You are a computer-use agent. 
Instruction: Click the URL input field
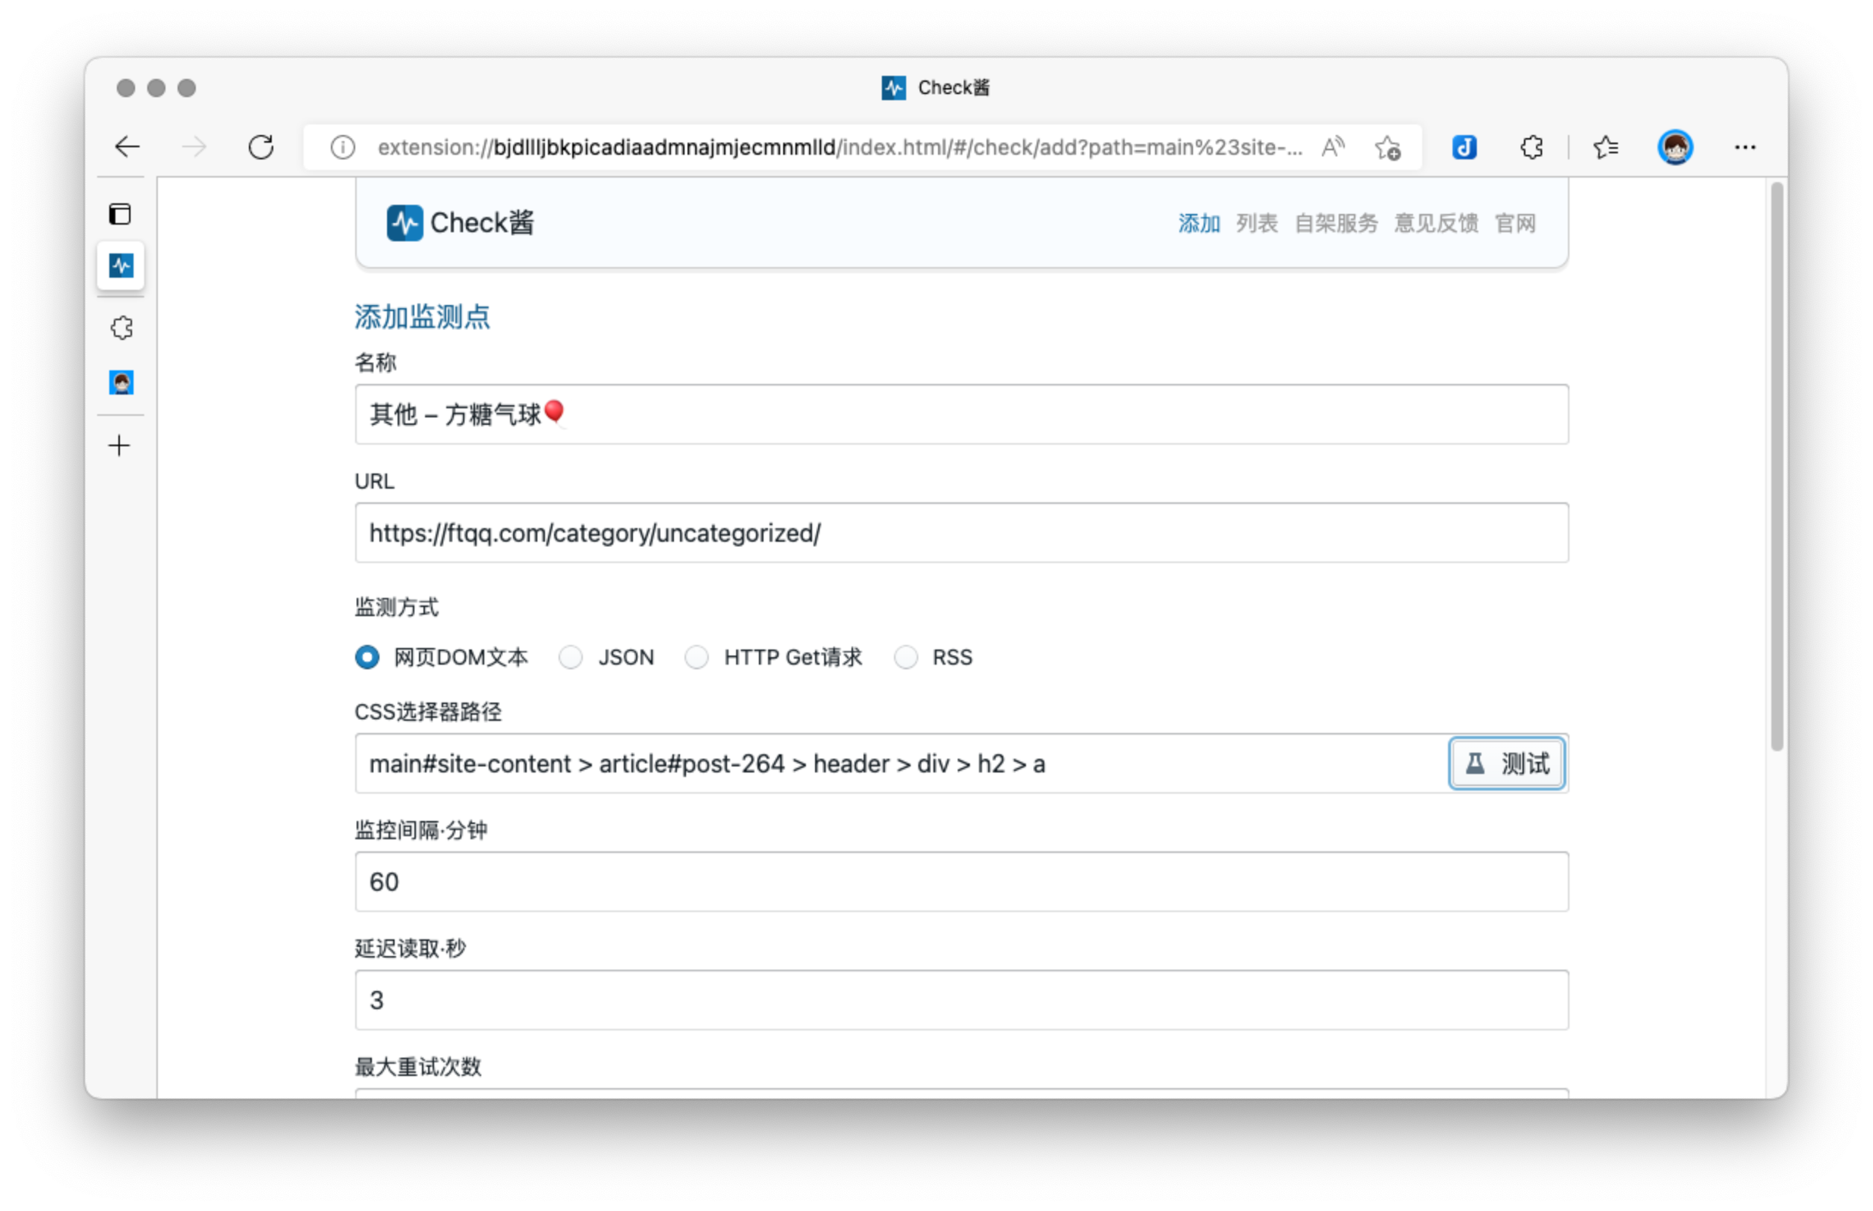tap(961, 533)
